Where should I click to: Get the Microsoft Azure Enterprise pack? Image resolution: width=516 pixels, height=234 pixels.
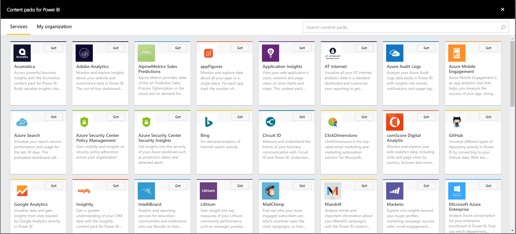point(488,186)
